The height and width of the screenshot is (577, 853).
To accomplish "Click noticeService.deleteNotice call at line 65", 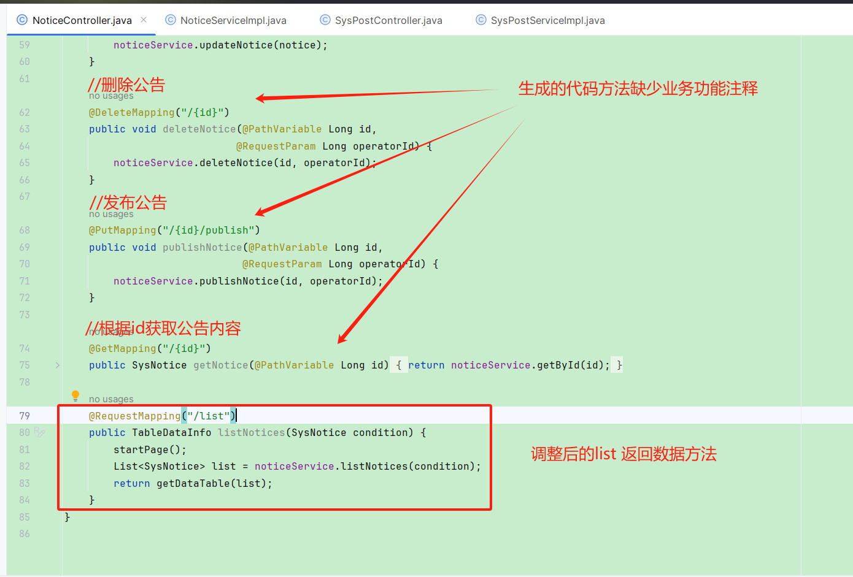I will 245,162.
